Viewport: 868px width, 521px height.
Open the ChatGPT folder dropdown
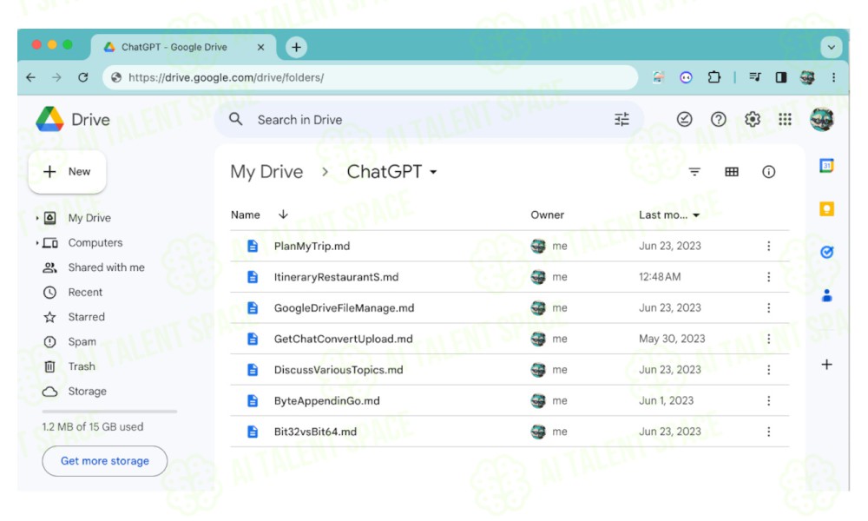pyautogui.click(x=433, y=172)
